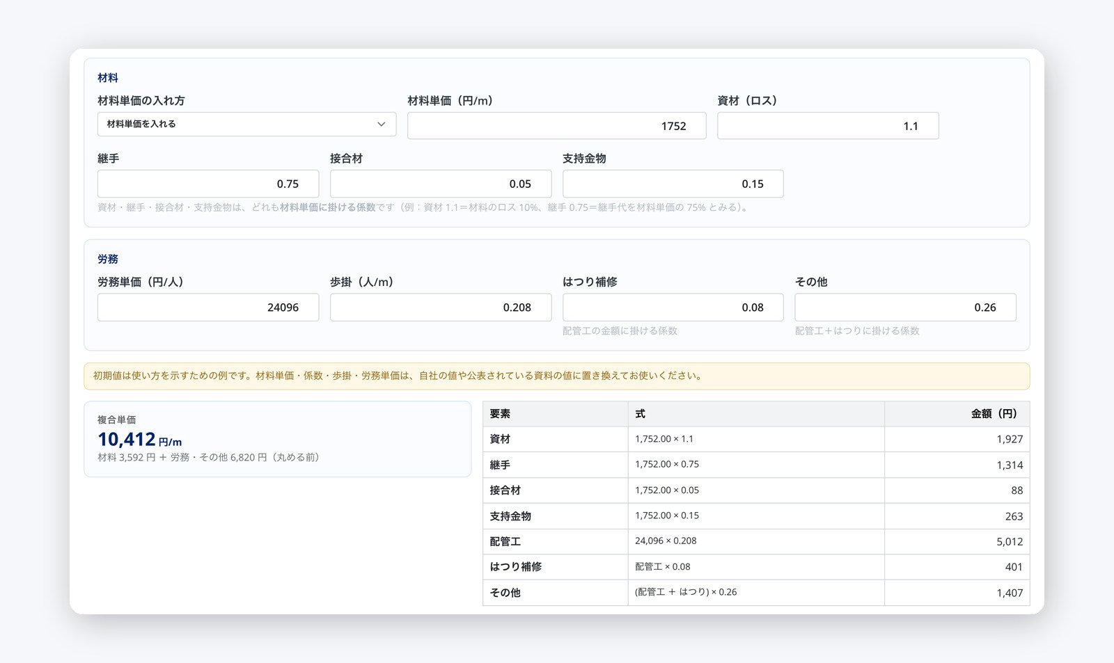Viewport: 1114px width, 663px height.
Task: Select the 継手 row label in table
Action: click(555, 465)
